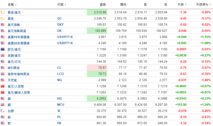
Task: Sort by the 代號 column arrow
Action: [65, 5]
